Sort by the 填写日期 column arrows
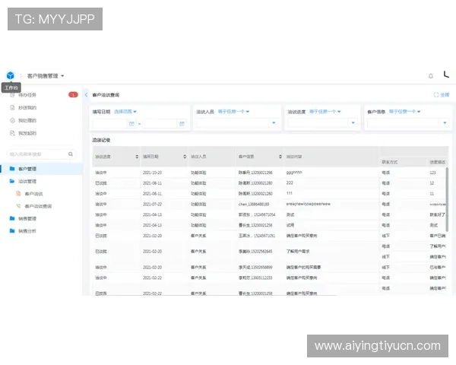The height and width of the screenshot is (365, 456). point(185,157)
